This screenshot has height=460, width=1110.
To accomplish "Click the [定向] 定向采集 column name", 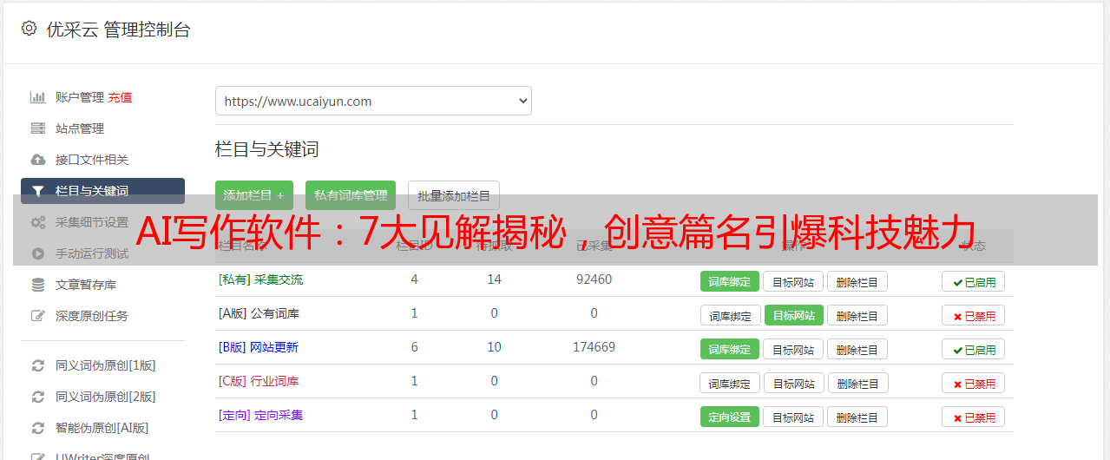I will point(260,415).
